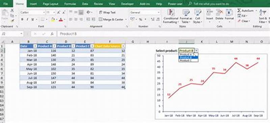Switch to the Insert tab
This screenshot has width=270, height=123.
(33, 4)
